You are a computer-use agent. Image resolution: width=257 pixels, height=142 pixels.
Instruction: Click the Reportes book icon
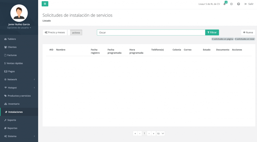click(6, 128)
